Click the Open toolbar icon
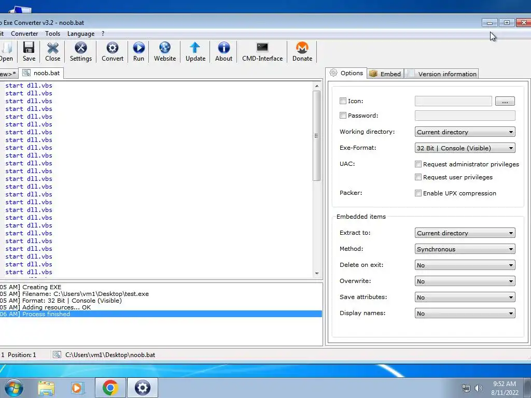 6,52
